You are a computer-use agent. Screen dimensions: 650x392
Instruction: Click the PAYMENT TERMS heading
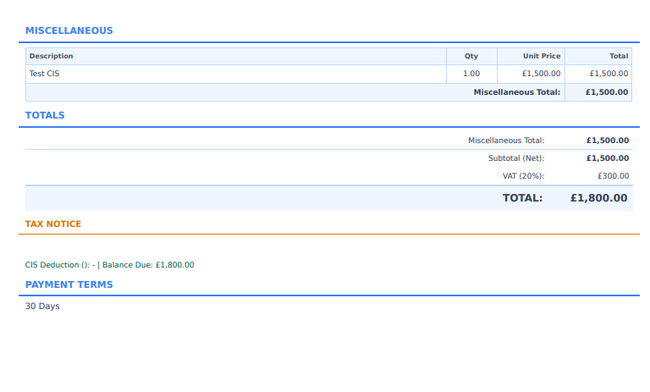coord(69,284)
